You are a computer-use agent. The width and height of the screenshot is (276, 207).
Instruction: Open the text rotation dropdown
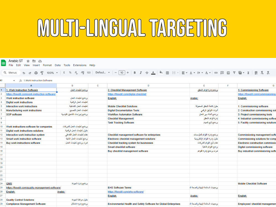208,73
